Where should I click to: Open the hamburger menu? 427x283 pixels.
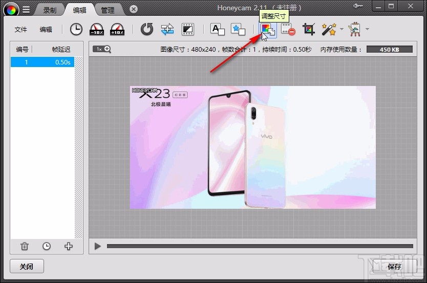click(26, 10)
